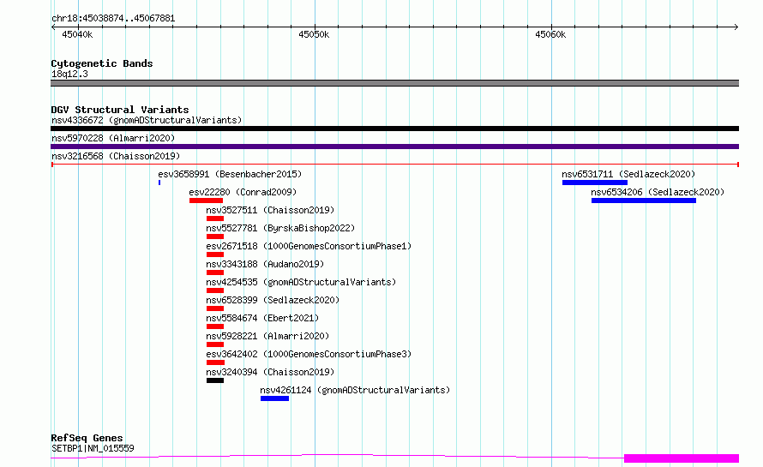Image resolution: width=763 pixels, height=467 pixels.
Task: Click the RefSeq Genes track title
Action: click(87, 438)
